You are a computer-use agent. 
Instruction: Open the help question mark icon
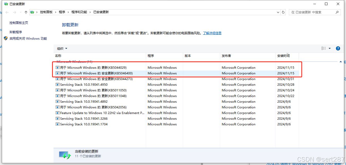tap(338, 48)
